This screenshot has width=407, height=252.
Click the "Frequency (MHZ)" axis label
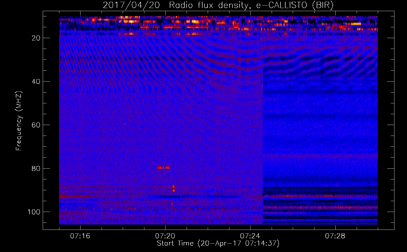(x=19, y=121)
